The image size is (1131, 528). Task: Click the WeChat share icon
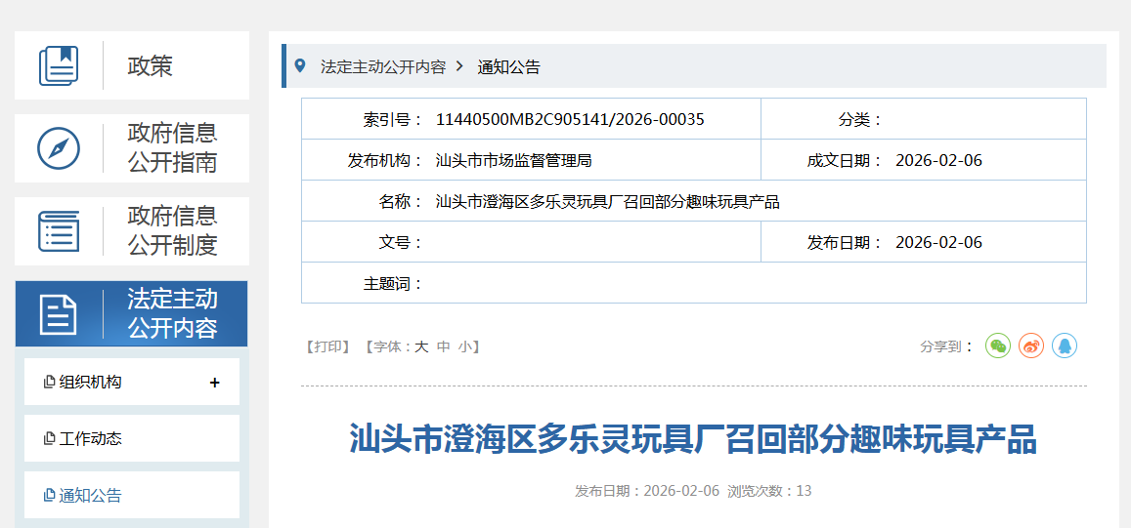coord(997,345)
